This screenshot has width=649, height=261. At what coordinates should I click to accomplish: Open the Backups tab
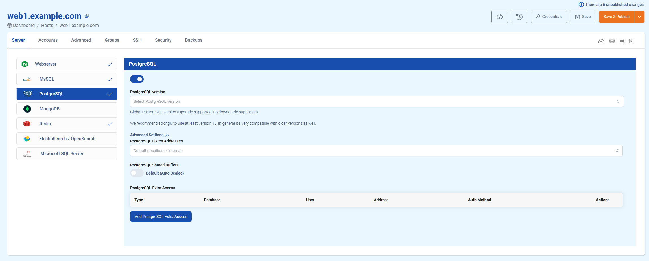coord(194,40)
